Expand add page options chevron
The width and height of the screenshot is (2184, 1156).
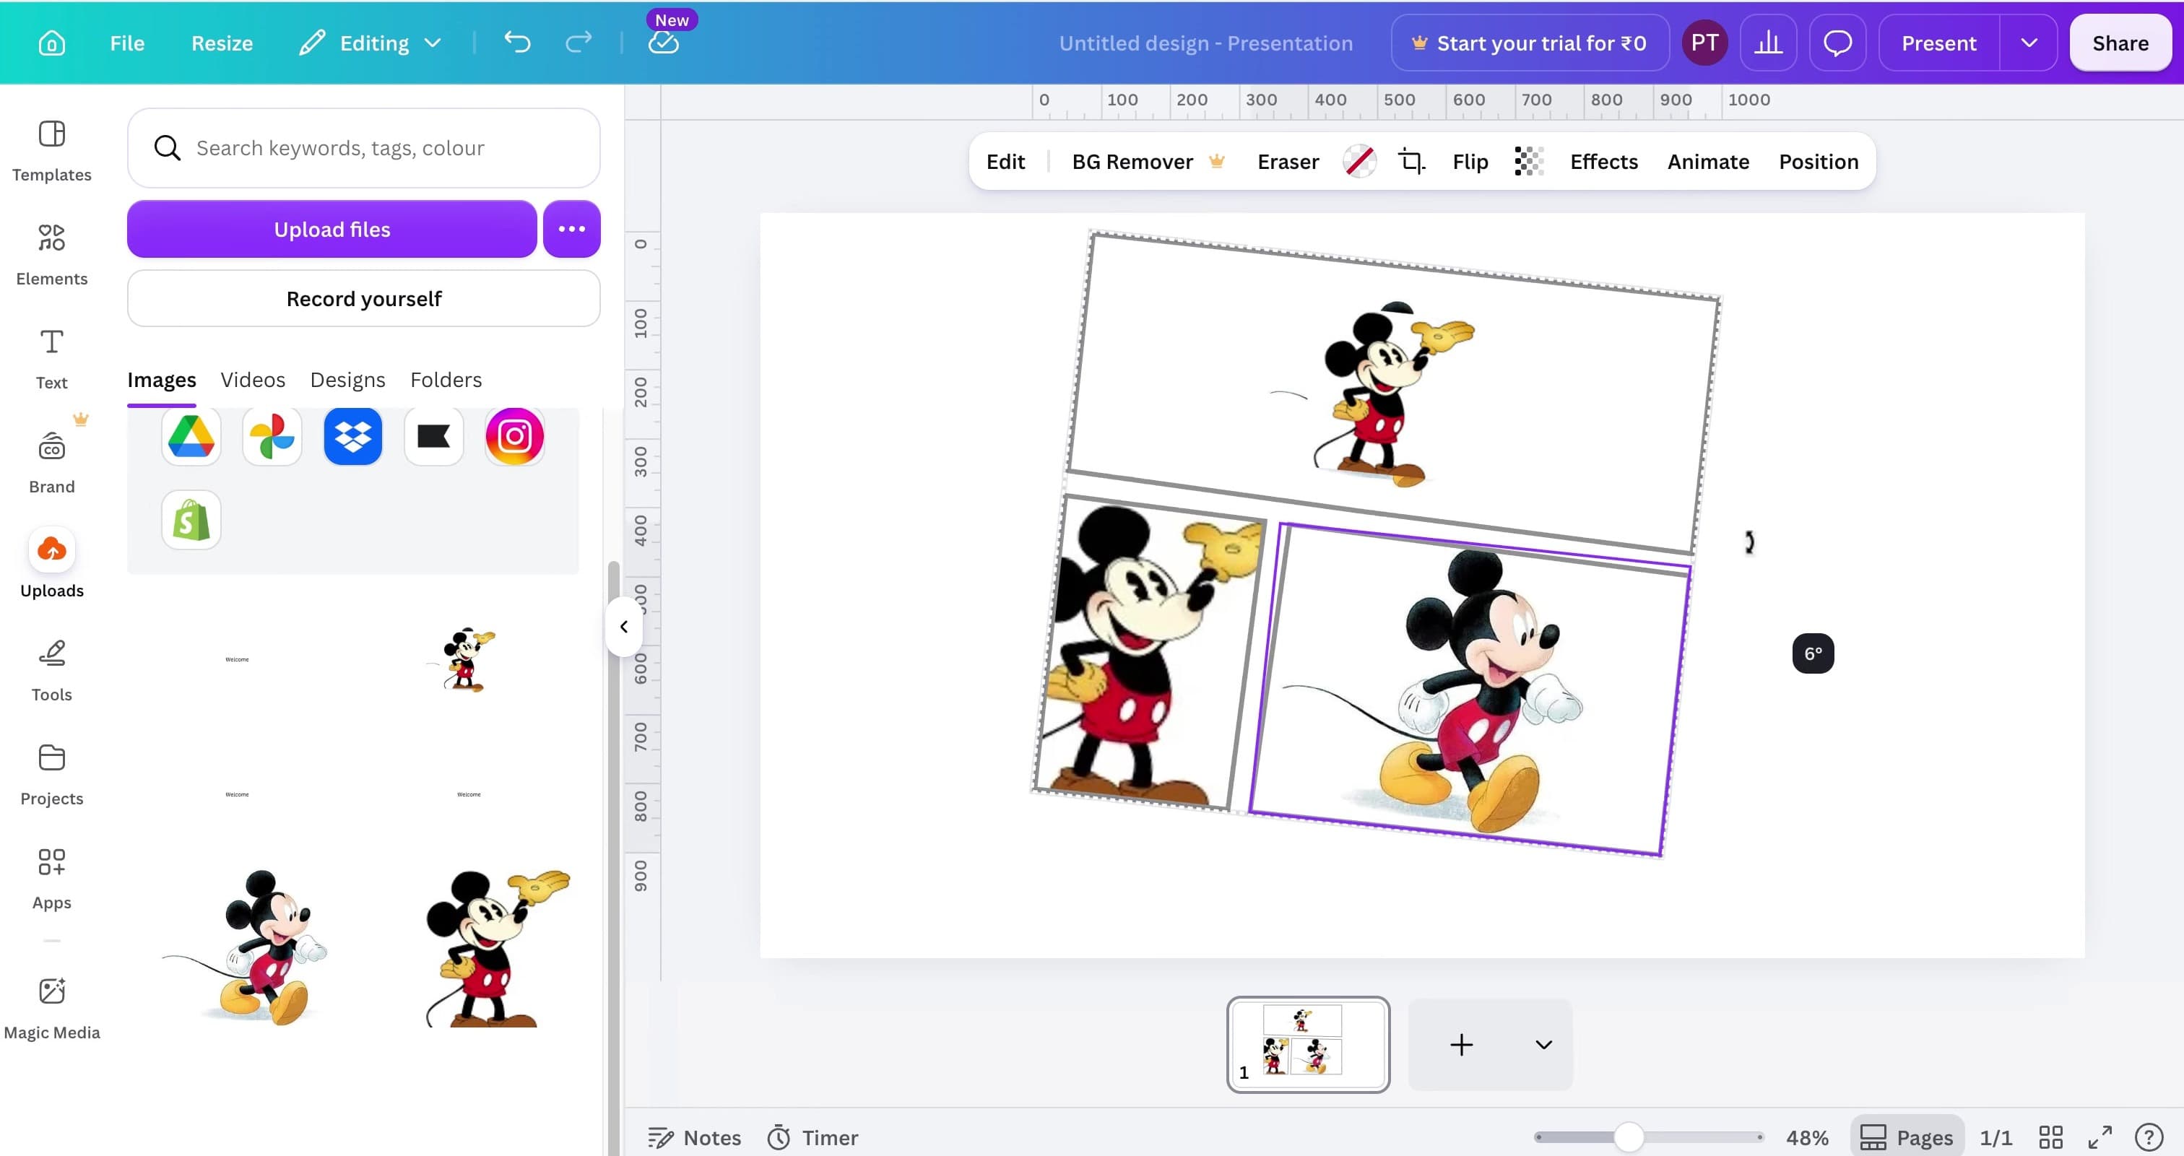tap(1544, 1045)
